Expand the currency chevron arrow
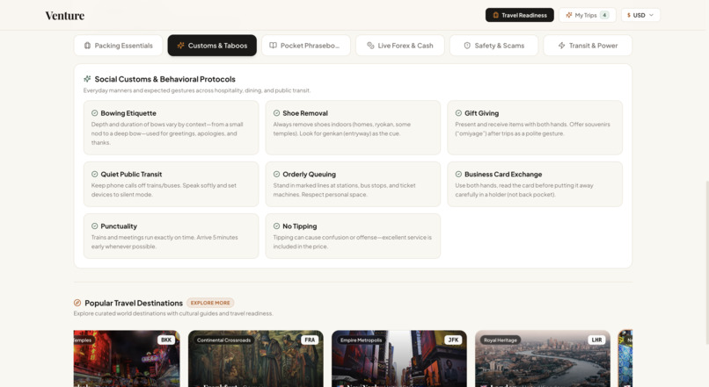Screen dimensions: 709x387 [x=651, y=15]
